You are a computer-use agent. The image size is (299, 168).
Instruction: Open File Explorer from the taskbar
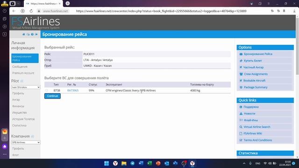(124, 163)
